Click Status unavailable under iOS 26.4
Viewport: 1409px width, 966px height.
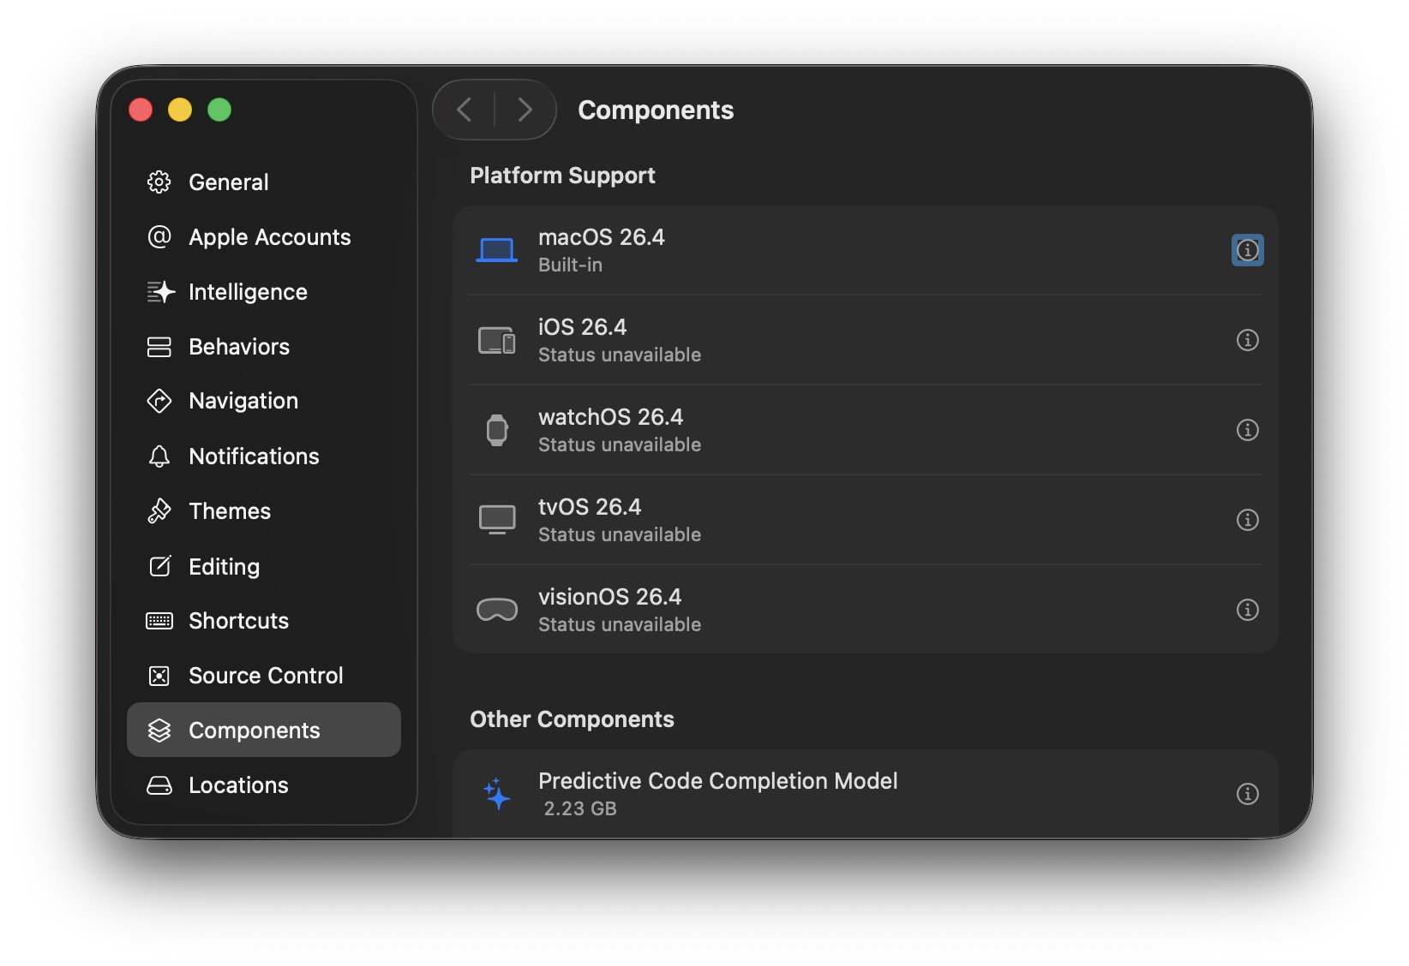click(620, 355)
